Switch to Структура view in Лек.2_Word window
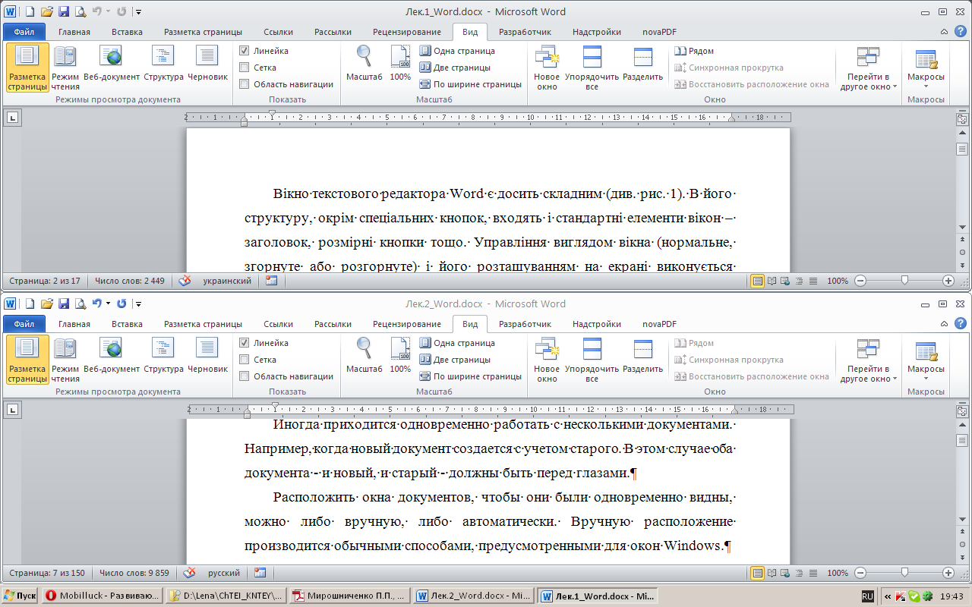Screen dimensions: 972x607 pos(163,356)
